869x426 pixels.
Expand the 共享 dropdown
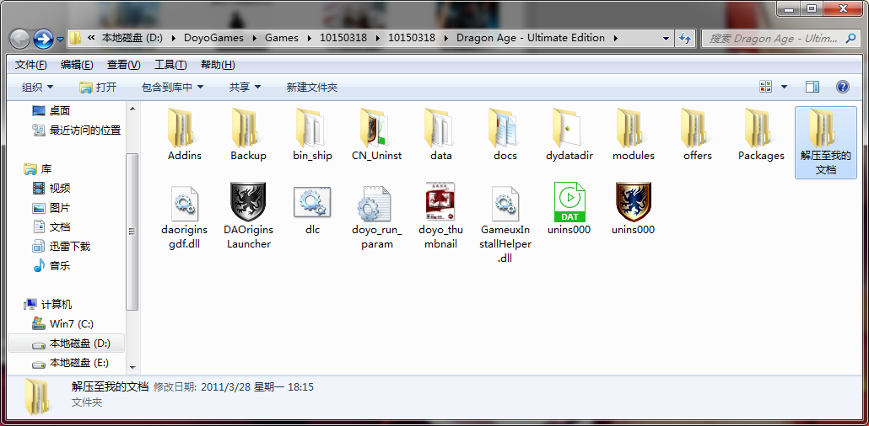[245, 88]
